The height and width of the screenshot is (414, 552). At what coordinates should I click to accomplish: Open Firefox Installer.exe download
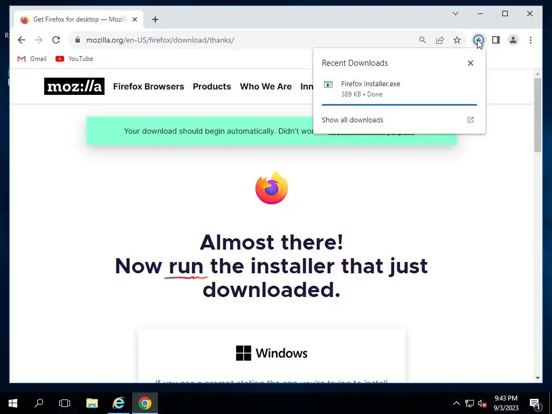tap(399, 89)
